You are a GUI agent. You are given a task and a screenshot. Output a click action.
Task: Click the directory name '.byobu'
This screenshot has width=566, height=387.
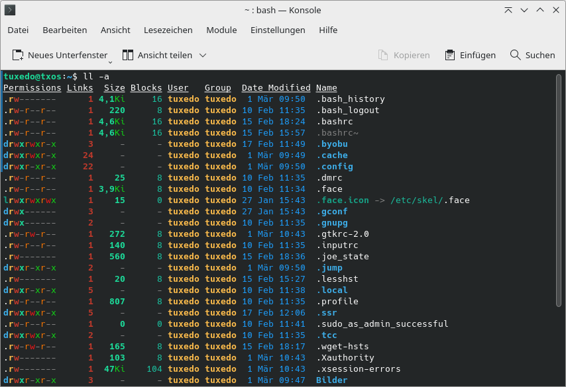[332, 144]
